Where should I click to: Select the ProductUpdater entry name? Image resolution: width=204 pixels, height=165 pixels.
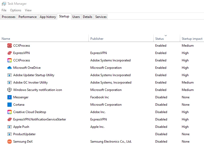point(24,134)
